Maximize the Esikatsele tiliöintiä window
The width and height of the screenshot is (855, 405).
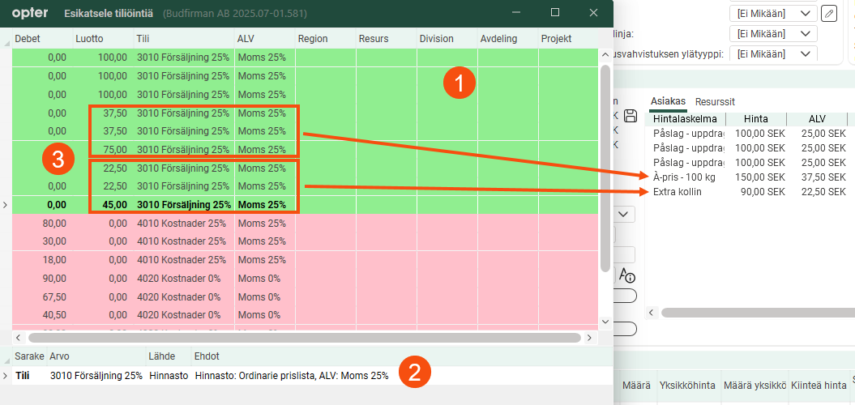pyautogui.click(x=555, y=13)
